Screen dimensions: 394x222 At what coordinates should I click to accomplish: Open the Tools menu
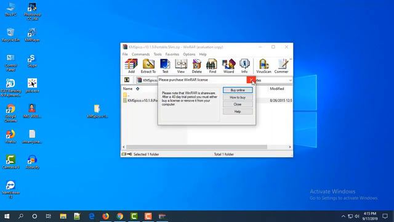158,54
